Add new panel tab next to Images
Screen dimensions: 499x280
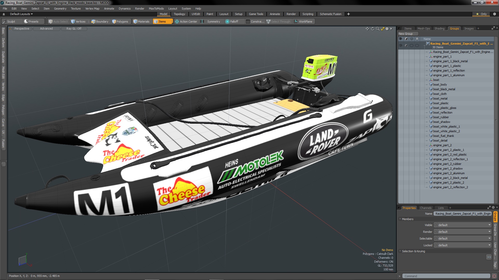[478, 29]
